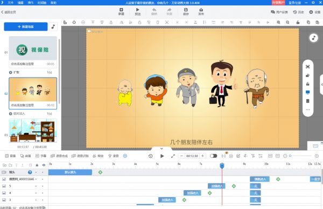Viewport: 323px width, 209px height.
Task: Toggle the eye visibility icon in timeline header
Action: 44,165
